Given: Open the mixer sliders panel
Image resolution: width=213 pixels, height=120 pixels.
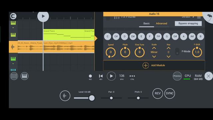Looking at the screenshot, I should point(14,76).
